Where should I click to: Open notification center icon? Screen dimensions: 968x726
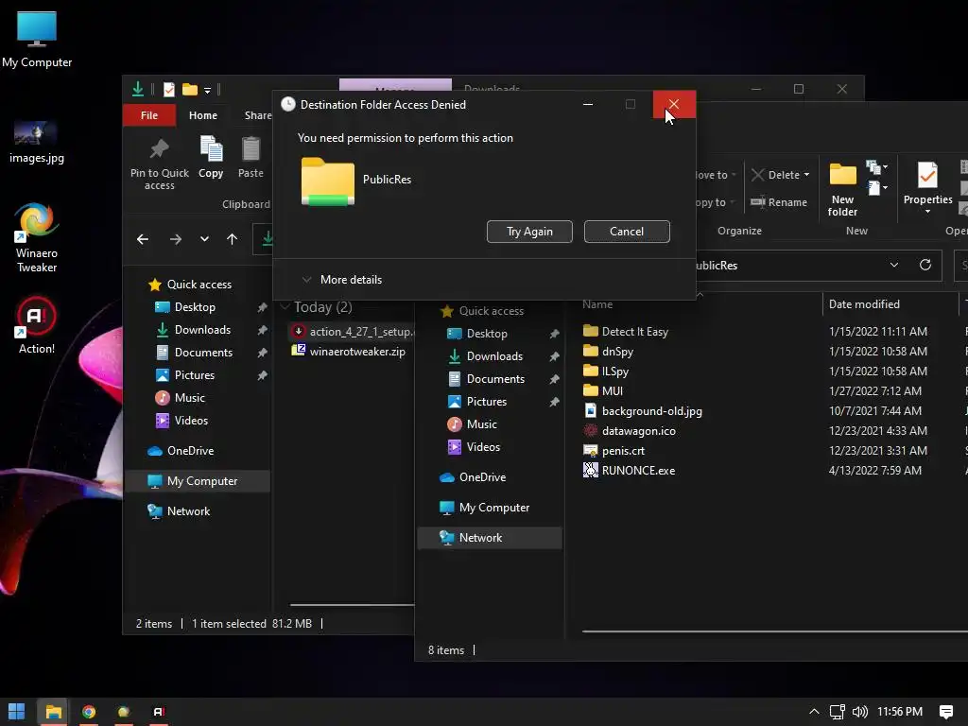pos(945,712)
